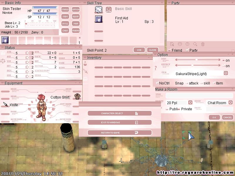Toggle Effect on checkbox
235x176 pixels.
pyautogui.click(x=224, y=66)
